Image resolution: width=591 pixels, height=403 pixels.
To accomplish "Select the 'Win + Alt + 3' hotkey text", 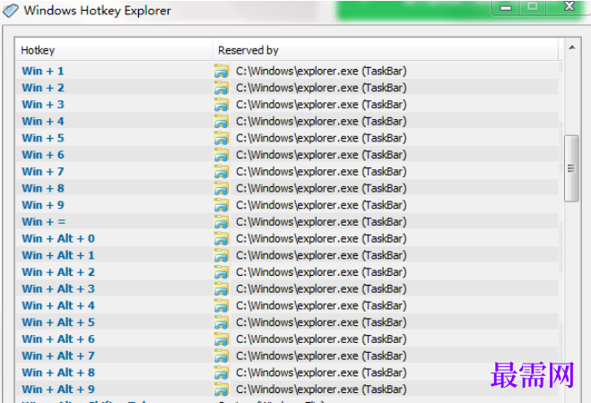I will coord(58,289).
